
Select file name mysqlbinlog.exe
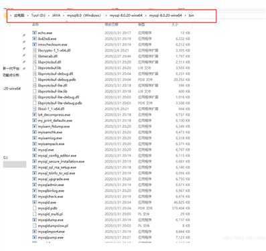click(51, 191)
